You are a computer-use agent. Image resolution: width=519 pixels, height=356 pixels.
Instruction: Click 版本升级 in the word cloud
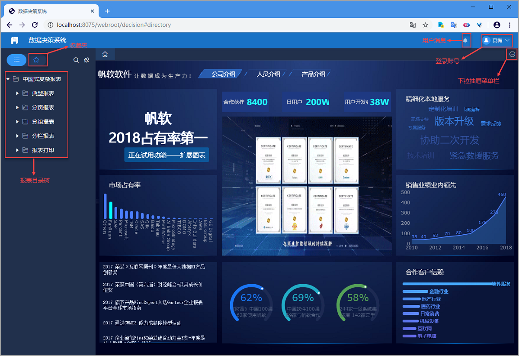454,121
